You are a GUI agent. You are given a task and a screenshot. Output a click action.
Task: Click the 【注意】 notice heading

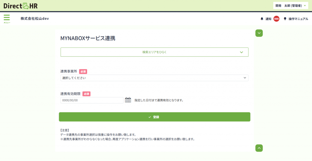coord(65,130)
